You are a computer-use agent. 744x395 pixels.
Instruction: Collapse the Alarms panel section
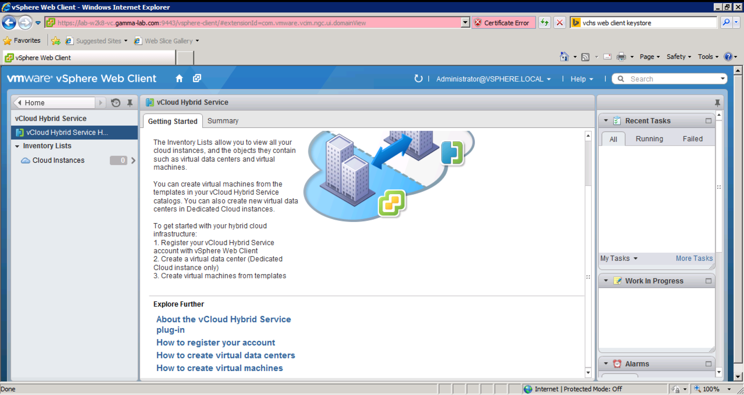click(606, 364)
